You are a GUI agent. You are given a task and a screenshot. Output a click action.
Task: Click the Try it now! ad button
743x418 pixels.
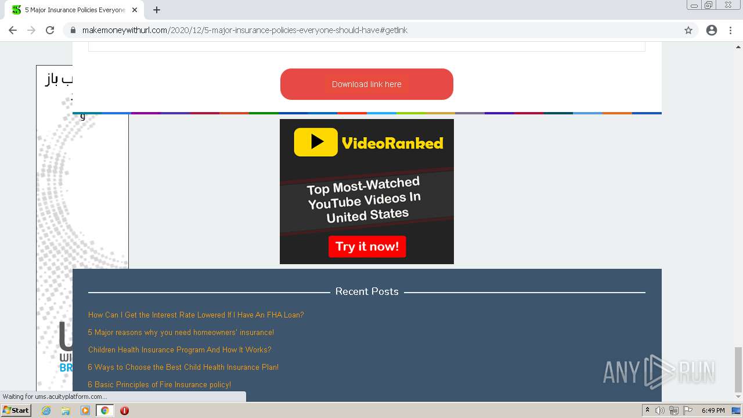(367, 246)
